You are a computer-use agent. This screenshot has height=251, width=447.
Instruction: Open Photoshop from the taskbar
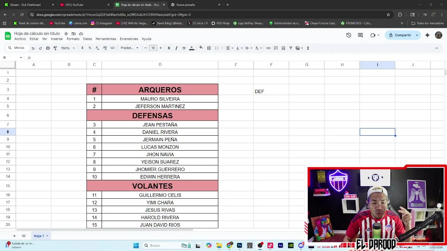[x=240, y=245]
